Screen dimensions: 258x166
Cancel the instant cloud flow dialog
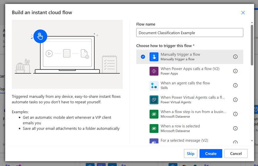point(235,153)
